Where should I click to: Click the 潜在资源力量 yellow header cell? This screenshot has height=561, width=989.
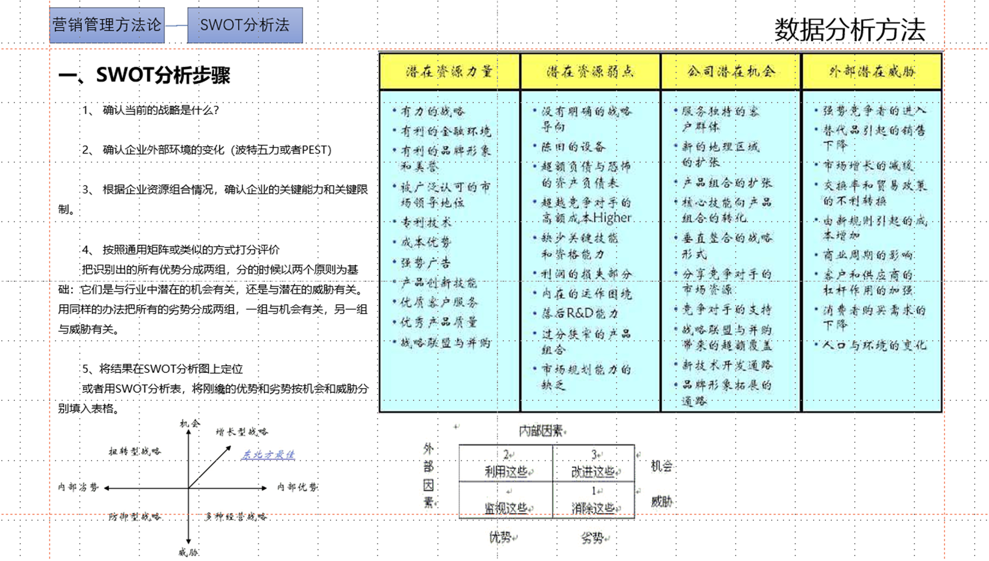tap(449, 72)
